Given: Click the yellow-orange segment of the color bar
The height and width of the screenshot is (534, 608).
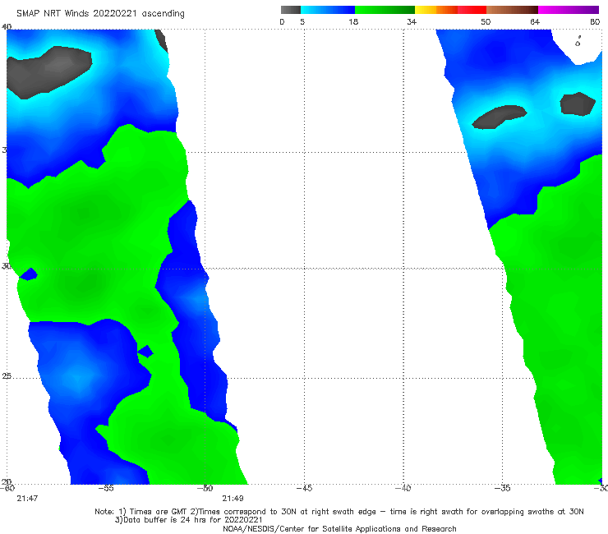Looking at the screenshot, I should click(436, 10).
